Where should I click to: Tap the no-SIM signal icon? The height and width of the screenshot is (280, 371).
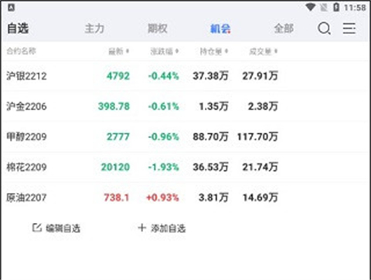pos(324,8)
